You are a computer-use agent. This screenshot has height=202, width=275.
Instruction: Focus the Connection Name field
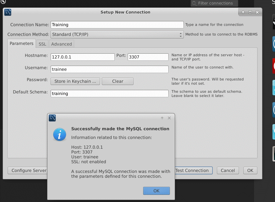(x=117, y=25)
